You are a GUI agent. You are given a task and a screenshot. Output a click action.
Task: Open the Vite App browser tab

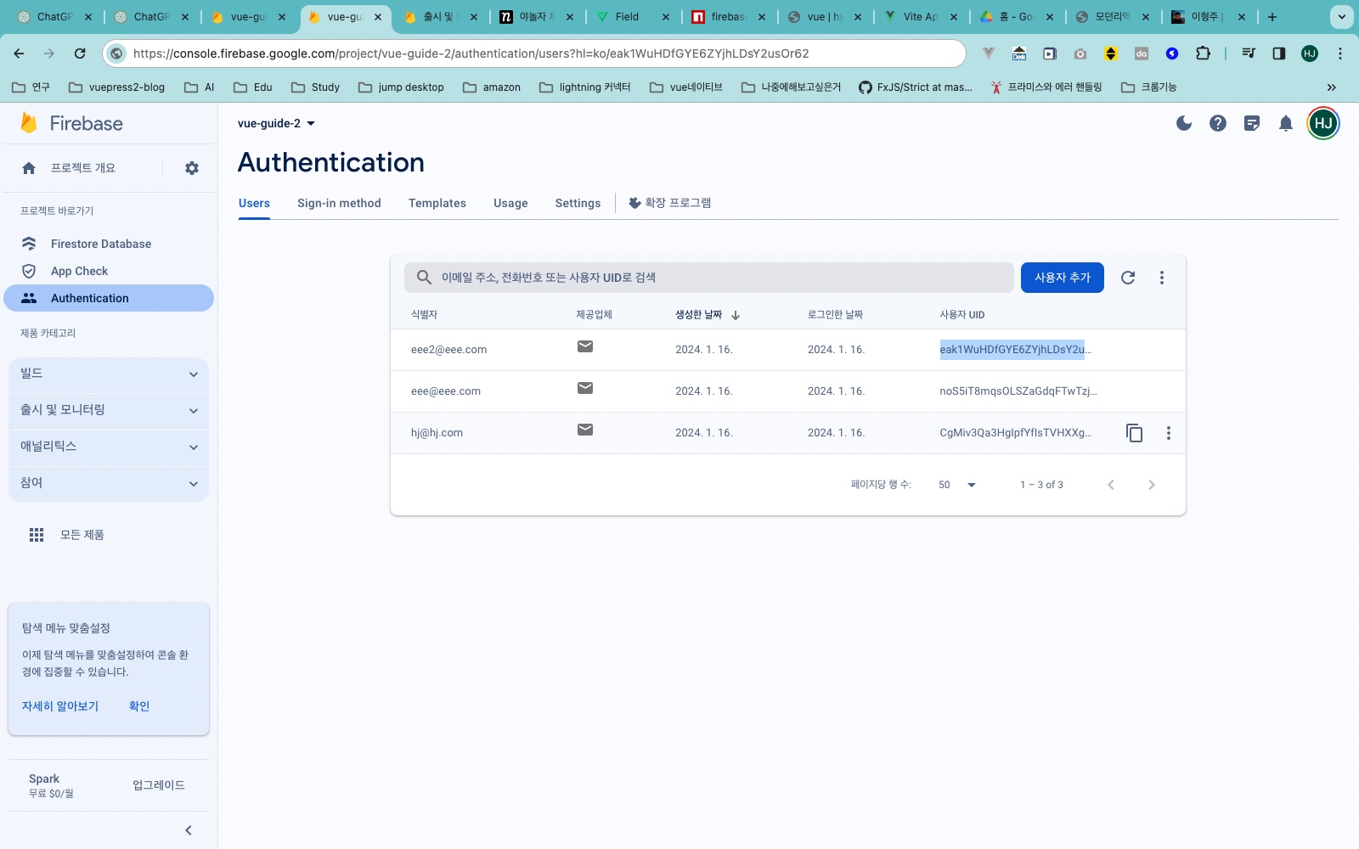pos(921,17)
